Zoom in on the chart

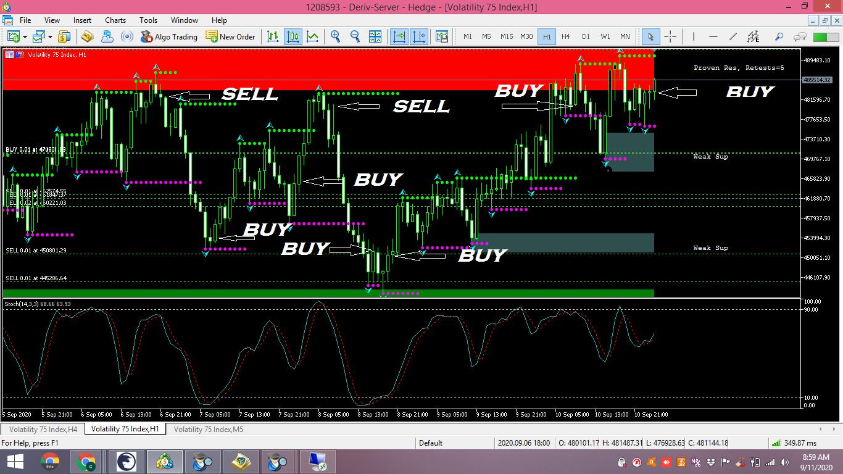tap(336, 37)
